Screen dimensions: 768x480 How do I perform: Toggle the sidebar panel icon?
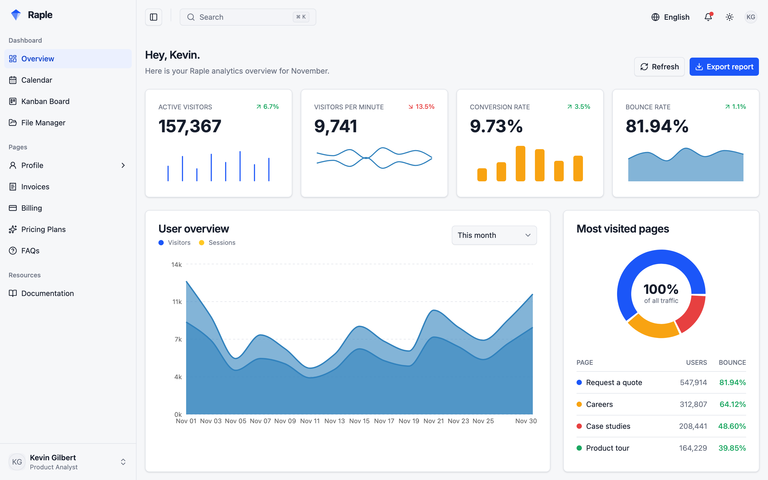tap(154, 17)
